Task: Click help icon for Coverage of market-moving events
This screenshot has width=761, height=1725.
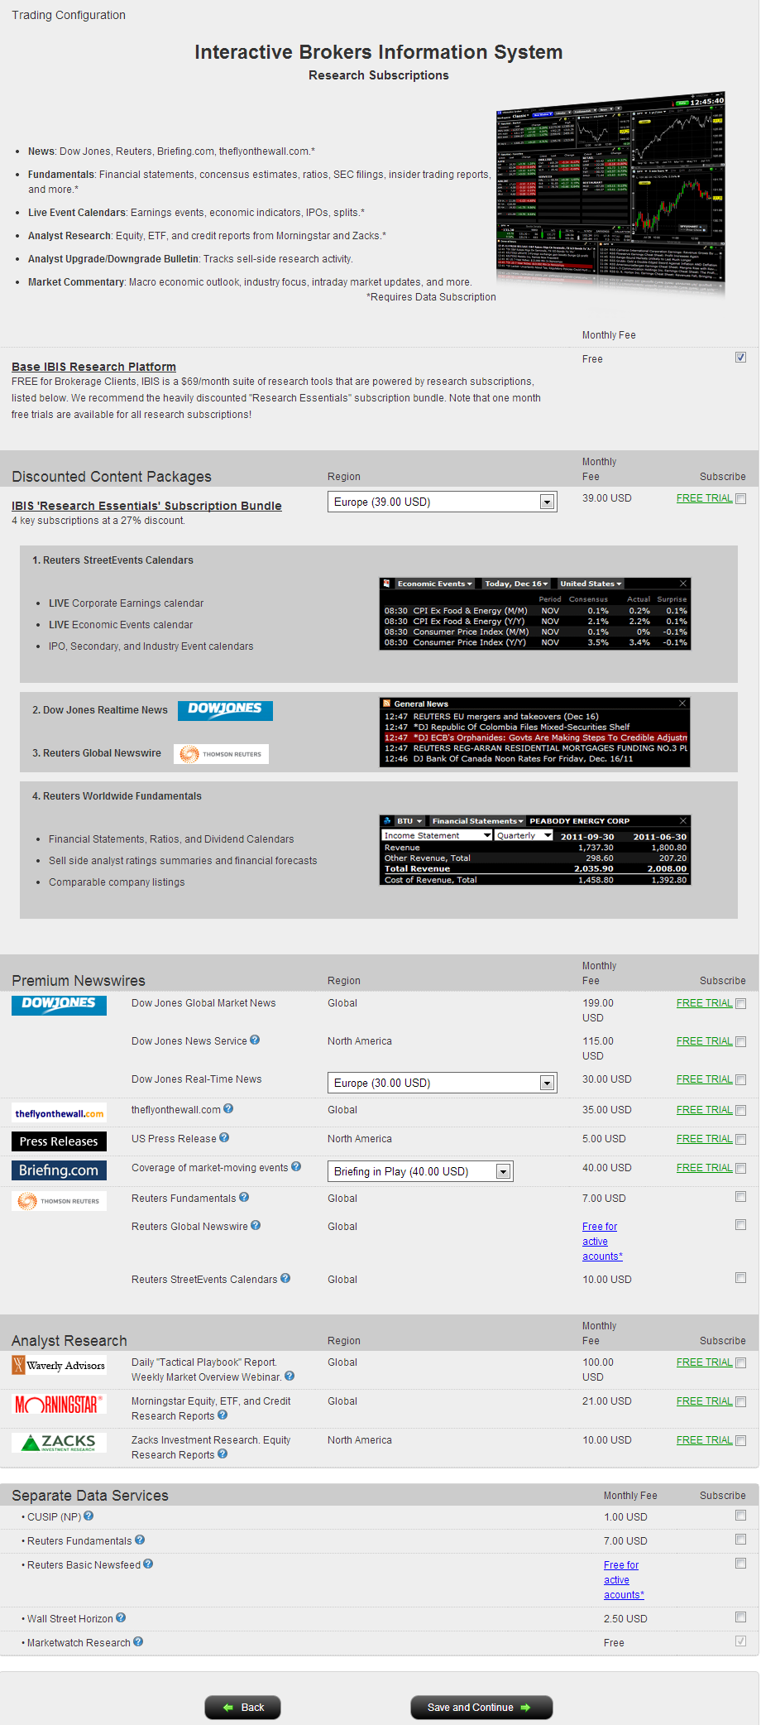Action: 296,1167
